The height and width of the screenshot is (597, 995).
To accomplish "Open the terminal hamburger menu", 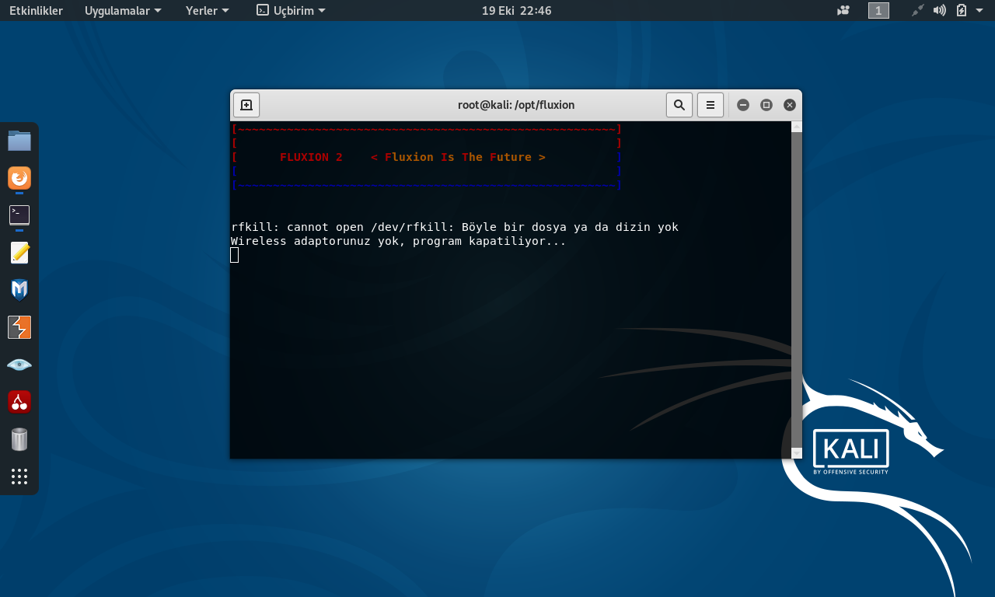I will click(710, 105).
